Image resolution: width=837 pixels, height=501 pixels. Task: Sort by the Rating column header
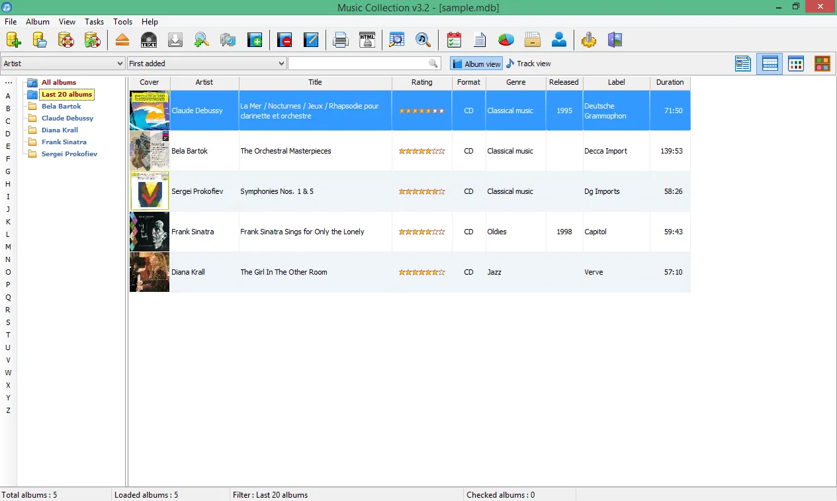(x=422, y=83)
